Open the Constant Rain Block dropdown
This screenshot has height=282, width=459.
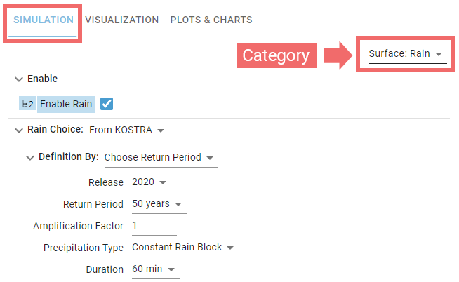pyautogui.click(x=183, y=248)
